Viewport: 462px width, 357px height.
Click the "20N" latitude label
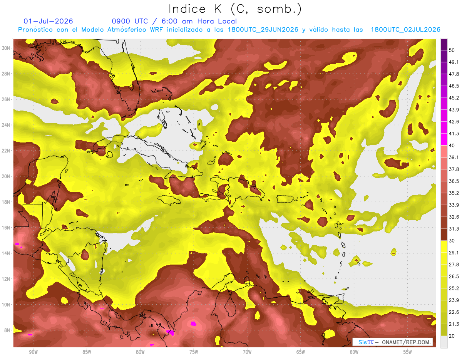pyautogui.click(x=7, y=176)
